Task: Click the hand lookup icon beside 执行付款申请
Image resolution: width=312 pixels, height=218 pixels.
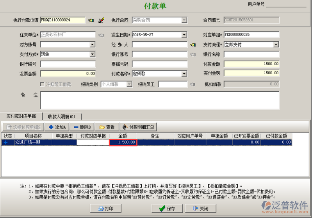Action: pos(91,20)
